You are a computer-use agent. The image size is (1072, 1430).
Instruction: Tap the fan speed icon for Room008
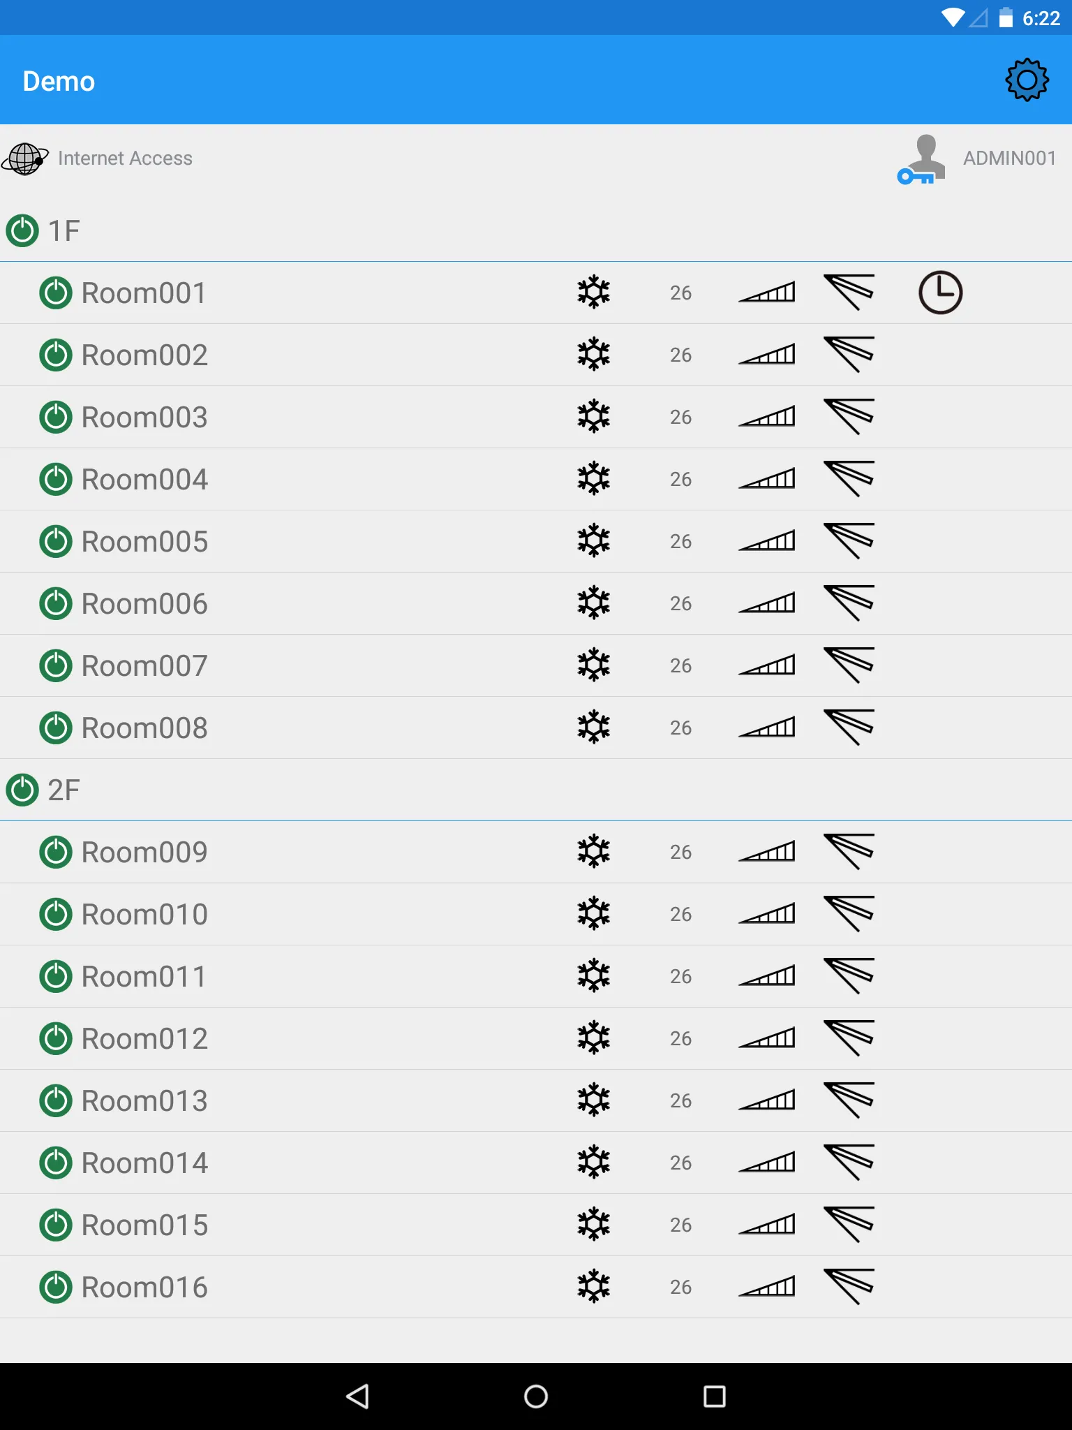click(767, 728)
